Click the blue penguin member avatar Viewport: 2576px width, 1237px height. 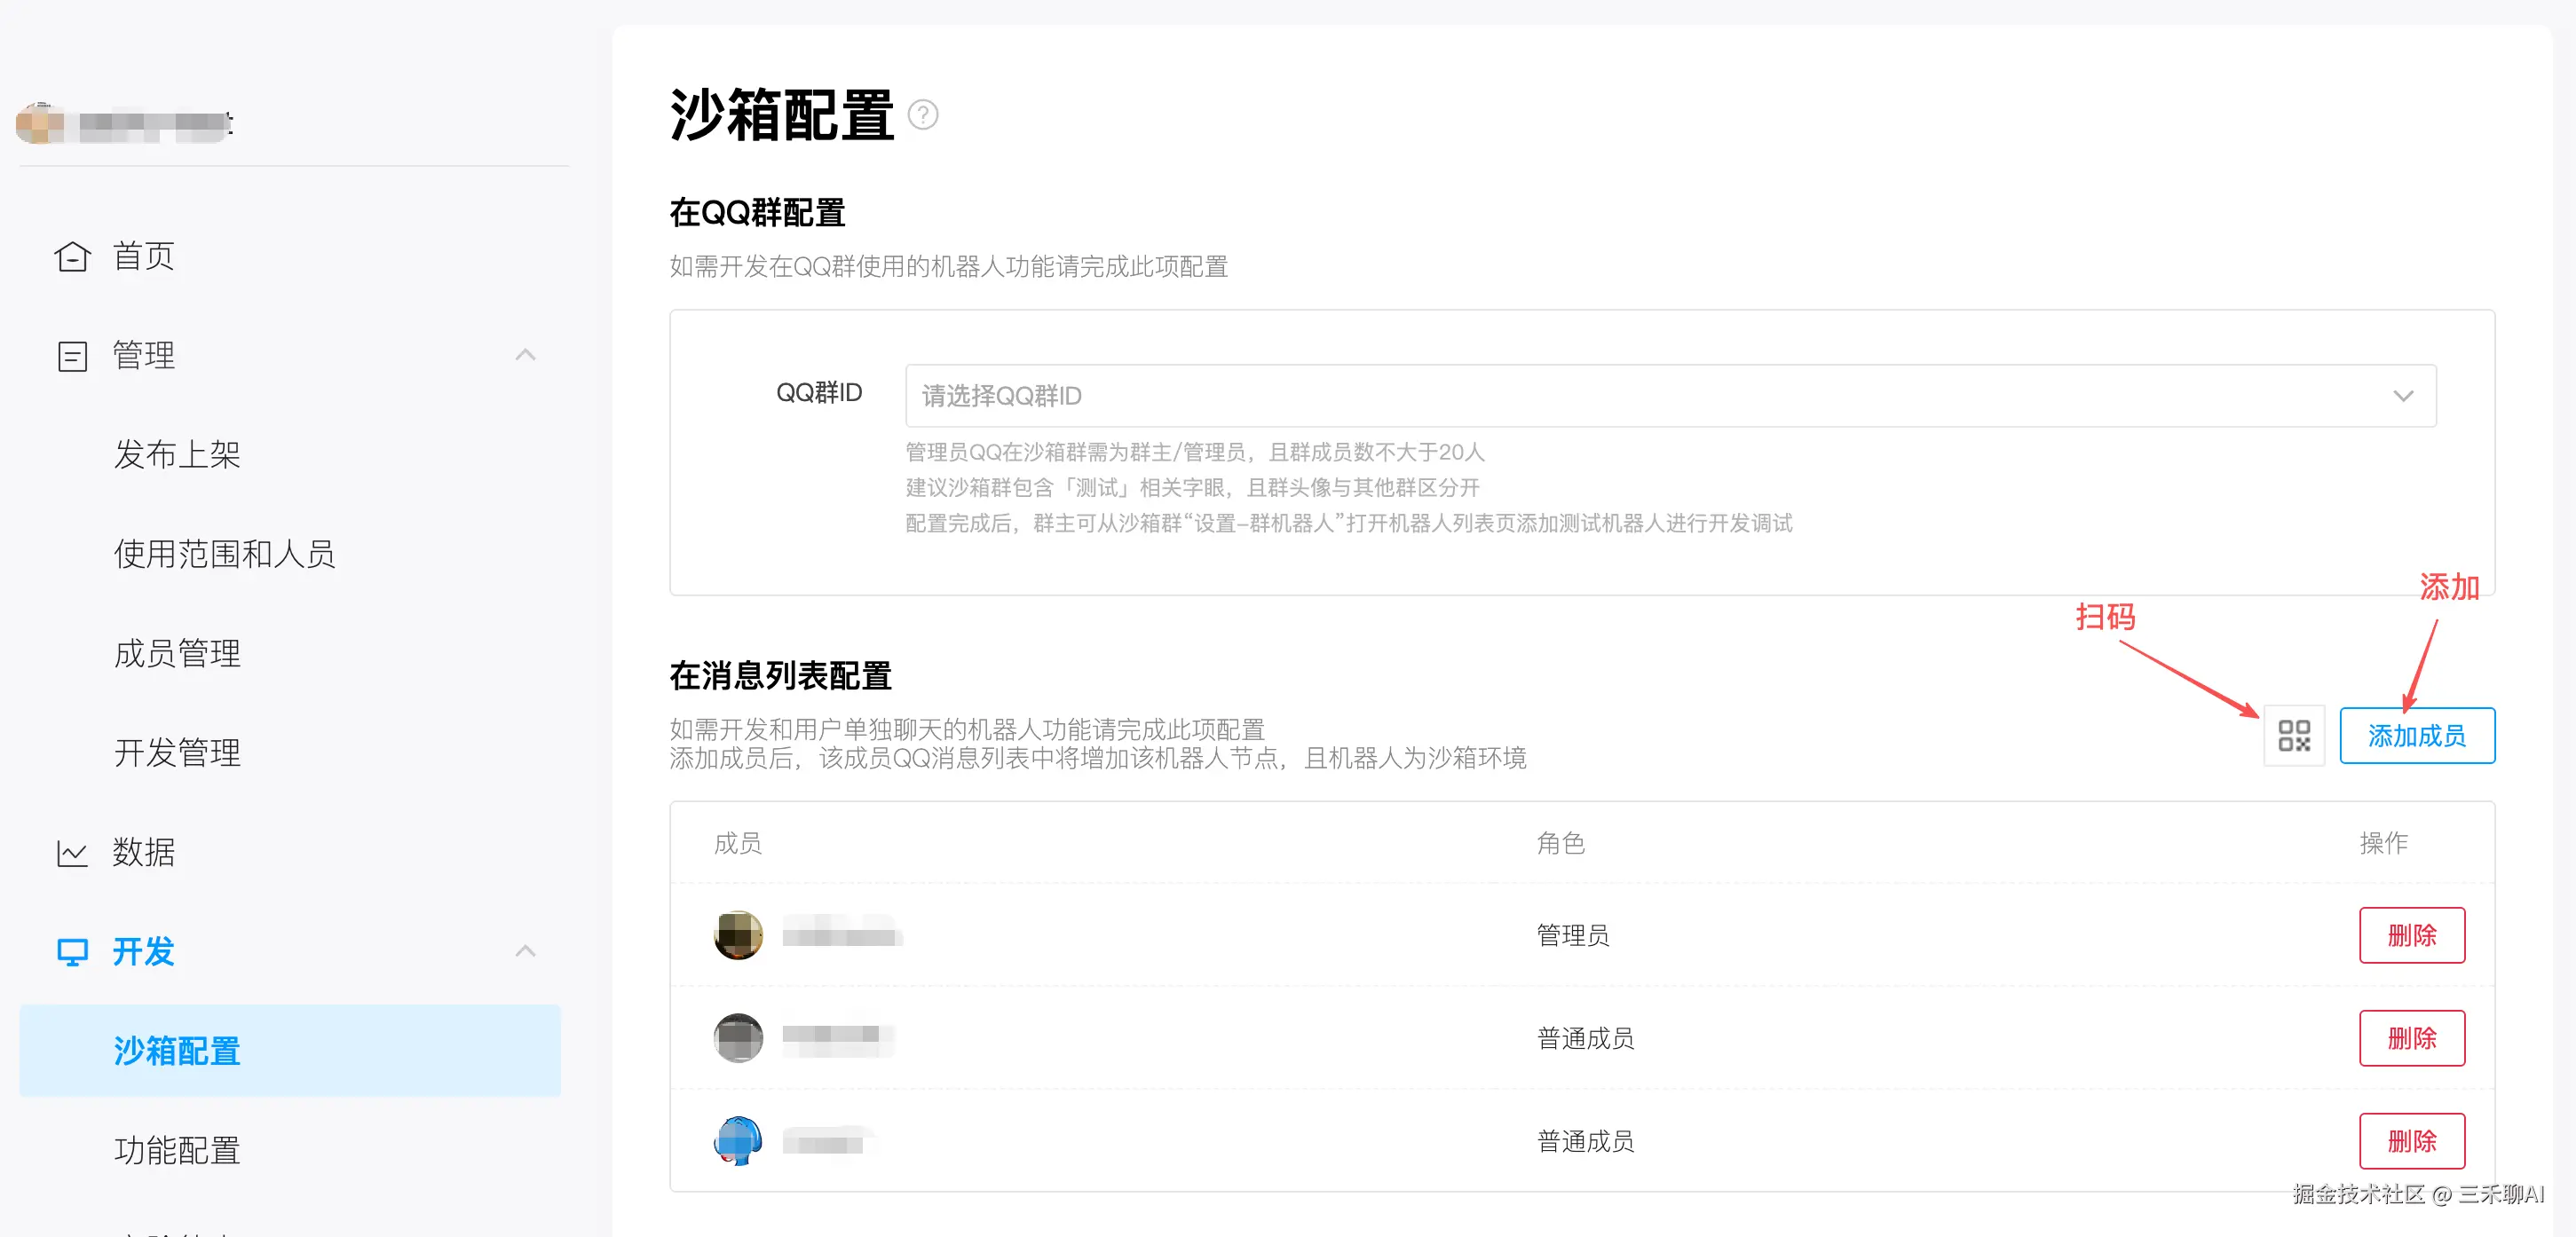click(738, 1141)
